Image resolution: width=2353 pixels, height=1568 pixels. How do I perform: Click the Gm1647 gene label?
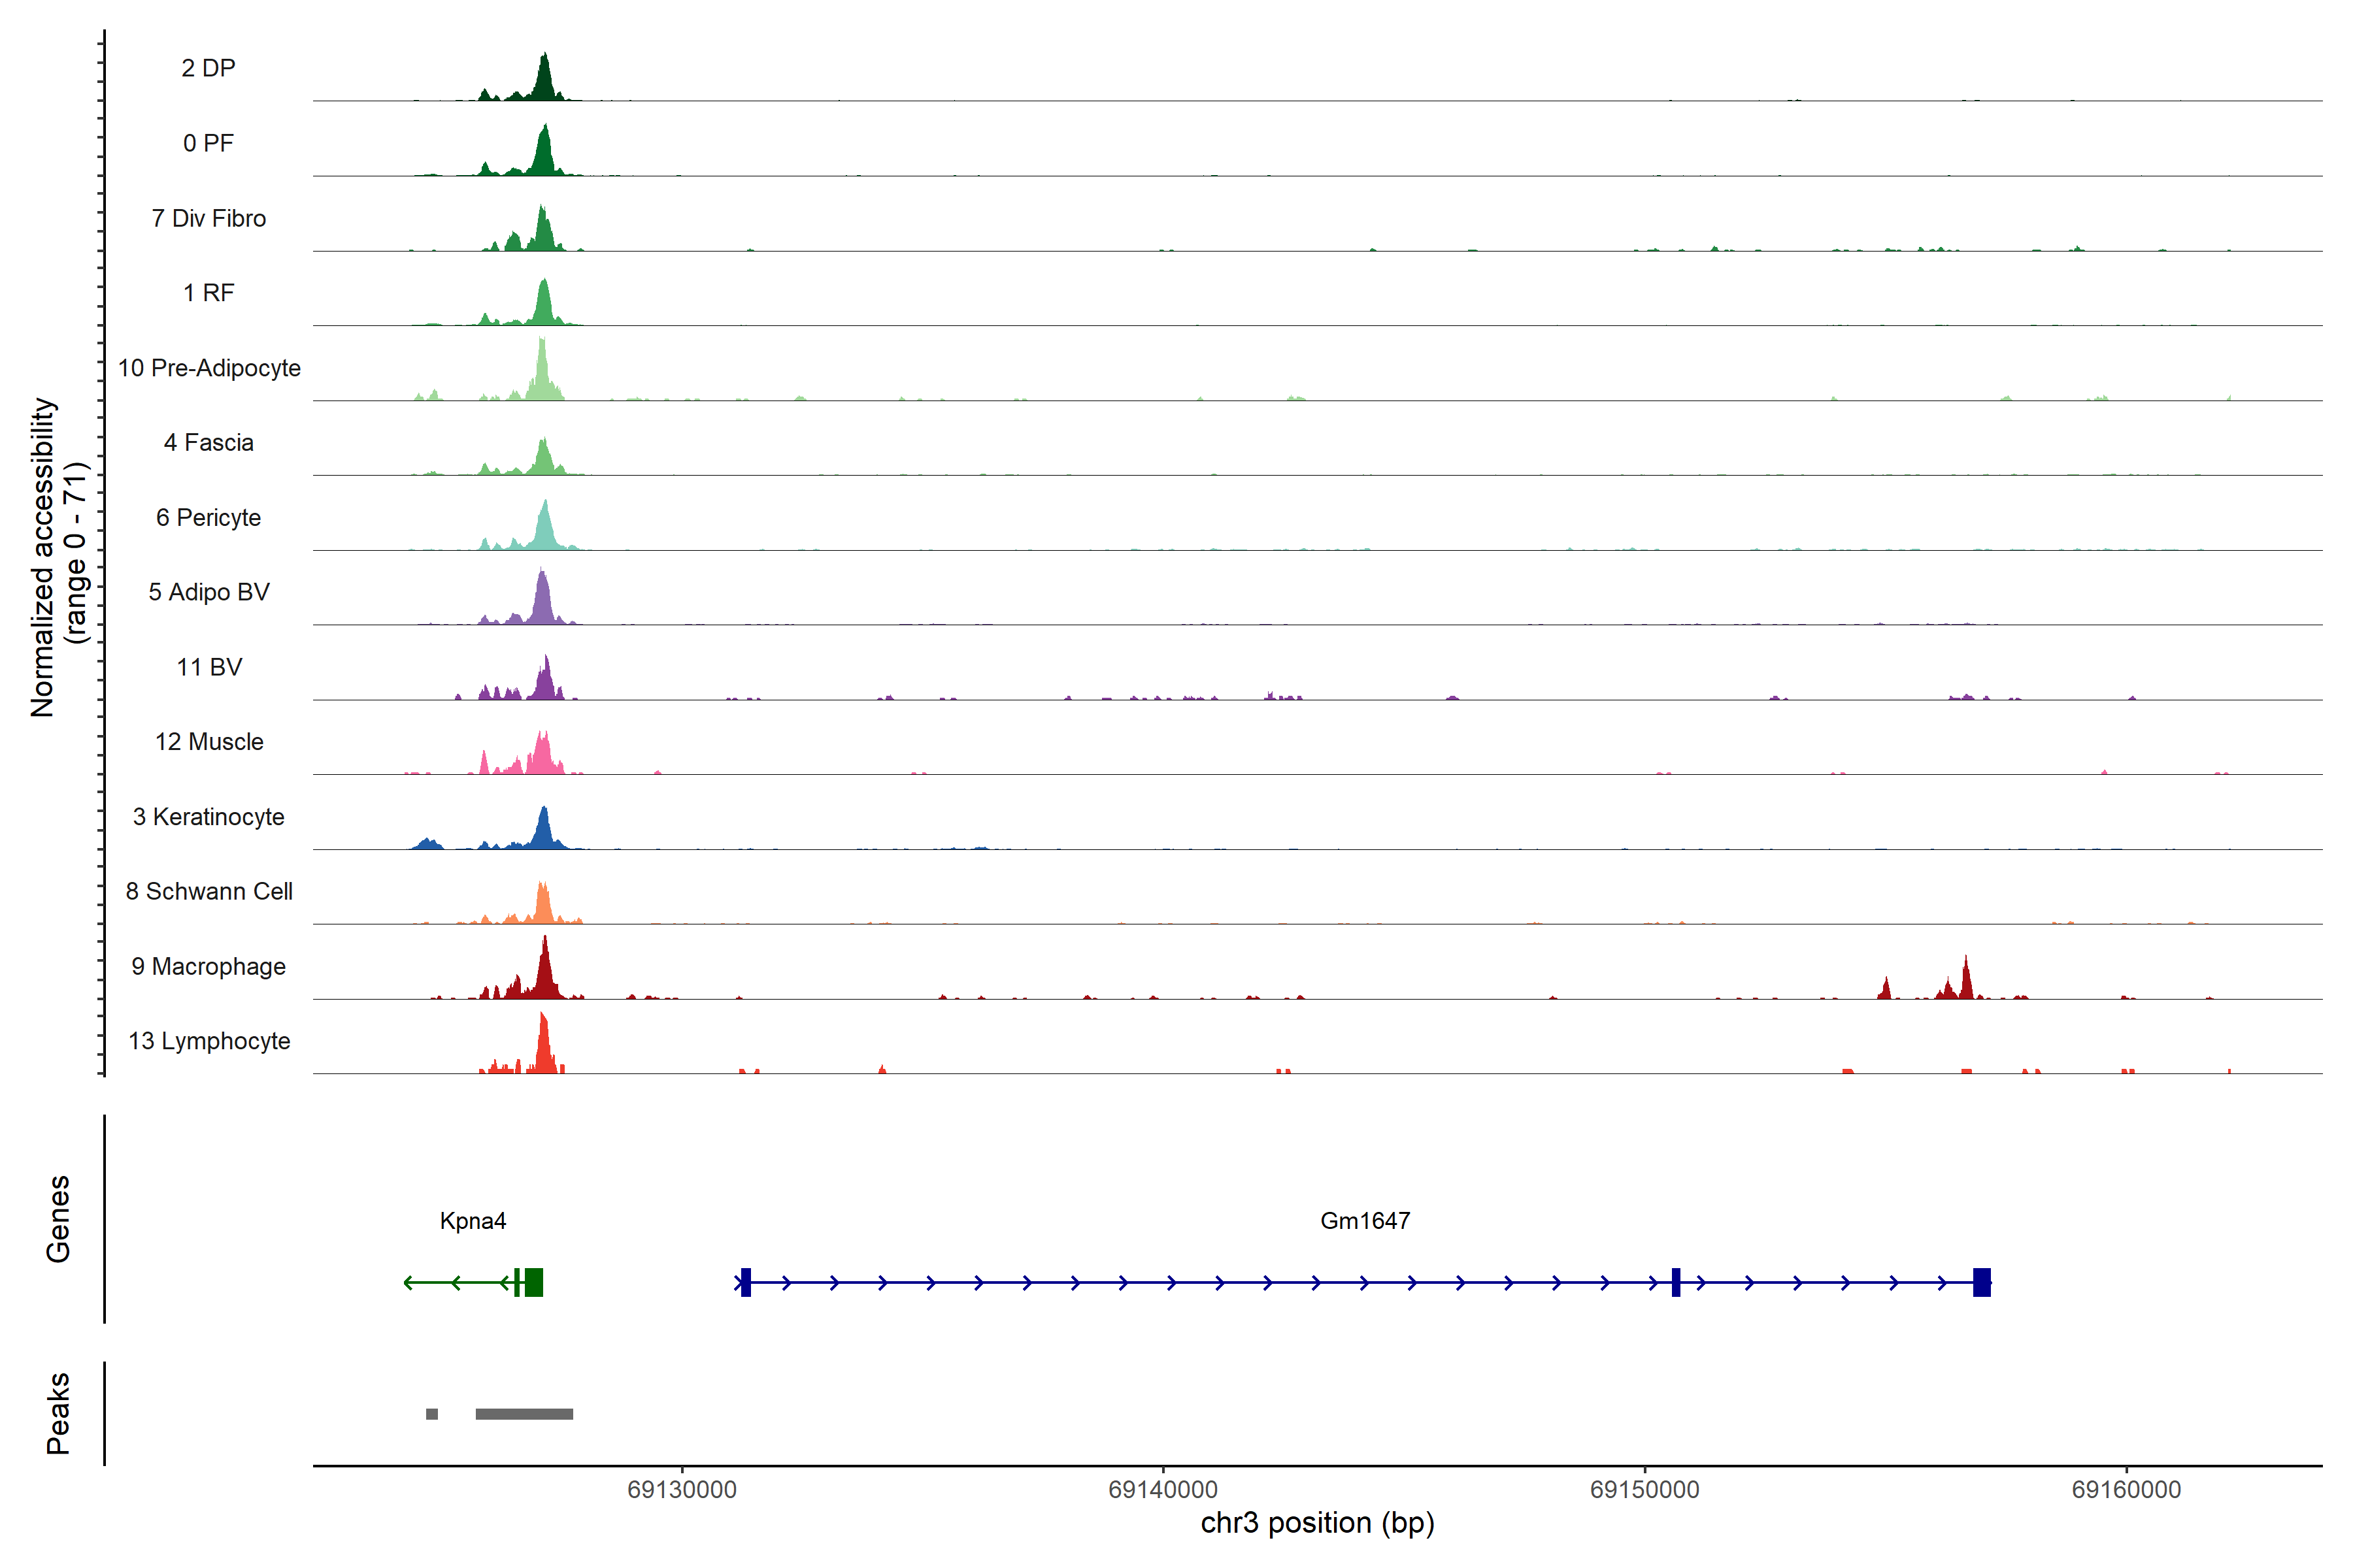(x=1365, y=1221)
